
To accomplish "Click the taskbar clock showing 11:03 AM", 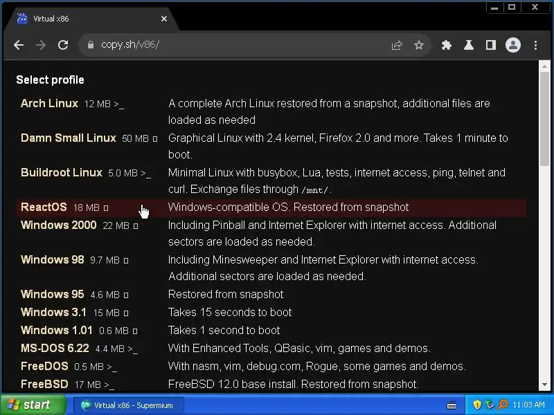I will 528,405.
